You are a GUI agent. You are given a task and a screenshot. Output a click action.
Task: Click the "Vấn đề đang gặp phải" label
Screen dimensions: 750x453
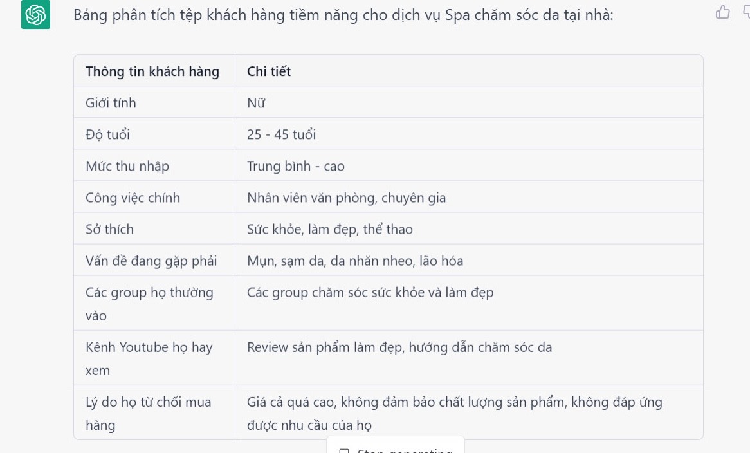tap(151, 261)
